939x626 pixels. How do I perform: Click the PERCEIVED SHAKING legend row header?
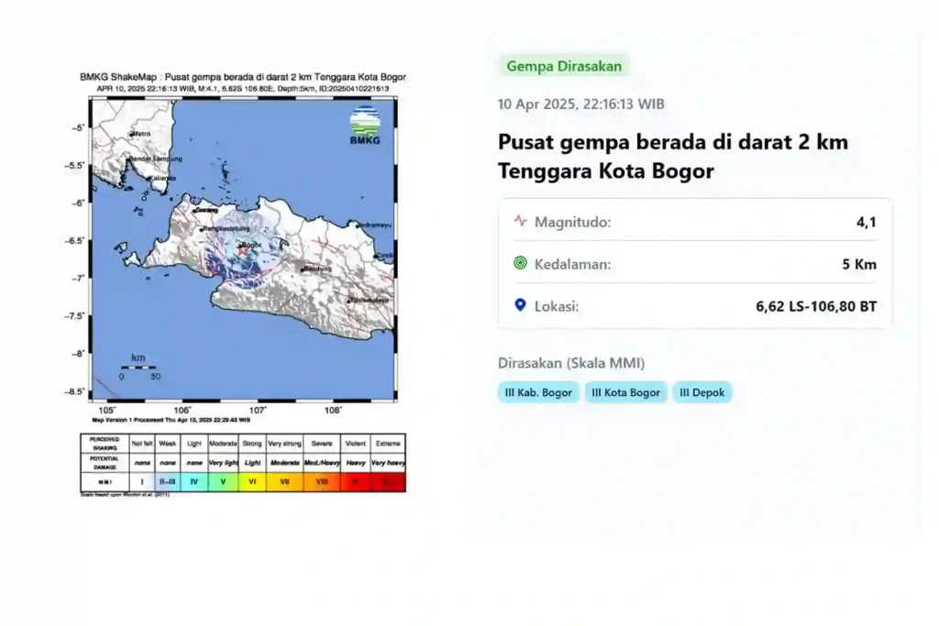pos(105,444)
